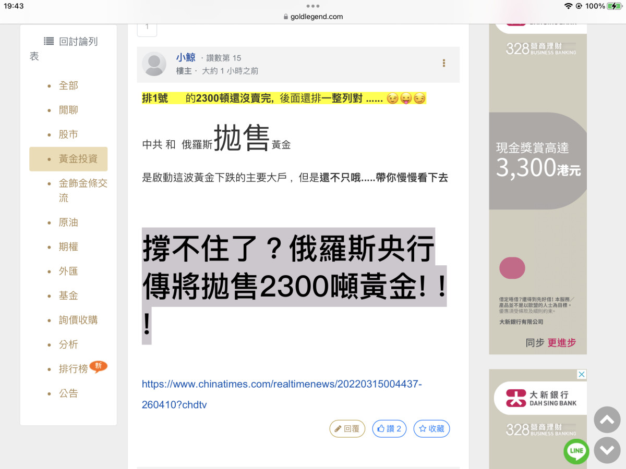Click the 大約 1 小時之前 timestamp
This screenshot has width=626, height=469.
click(230, 71)
